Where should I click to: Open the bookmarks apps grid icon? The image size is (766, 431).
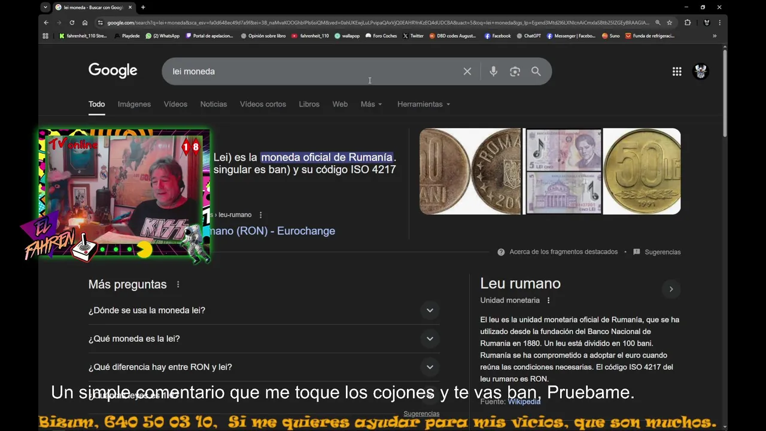[x=45, y=36]
